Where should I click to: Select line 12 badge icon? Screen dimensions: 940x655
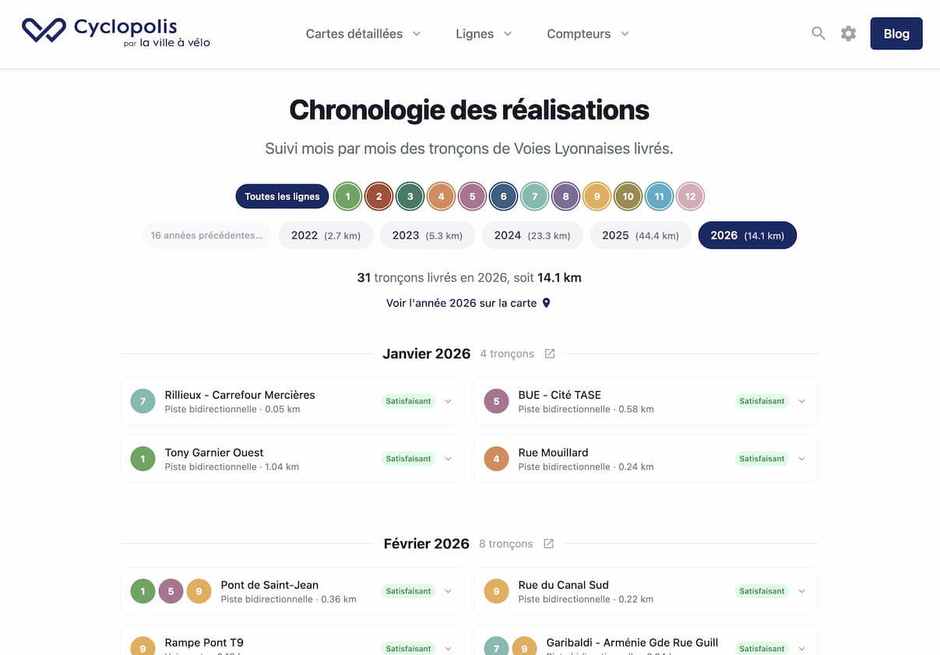690,196
